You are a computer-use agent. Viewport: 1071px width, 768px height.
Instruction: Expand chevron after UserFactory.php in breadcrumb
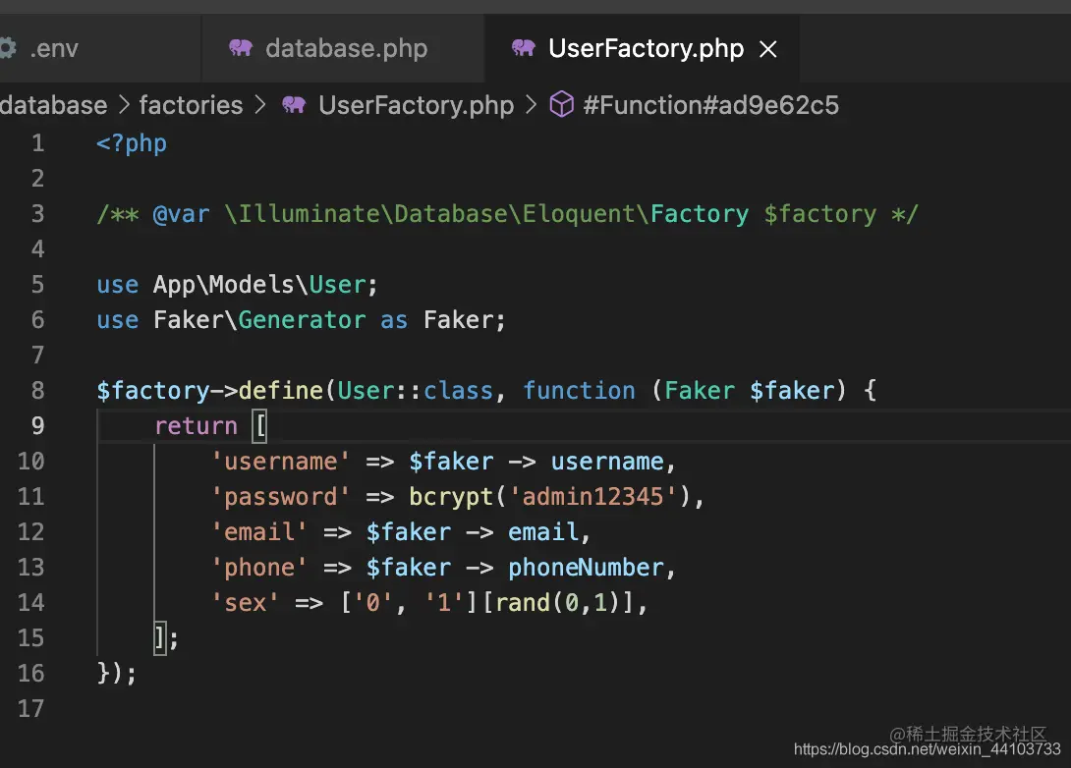click(x=531, y=105)
